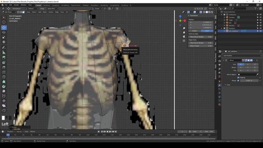The width and height of the screenshot is (263, 148).
Task: Hide the Ref.001 object in outliner
Action: [x=261, y=25]
